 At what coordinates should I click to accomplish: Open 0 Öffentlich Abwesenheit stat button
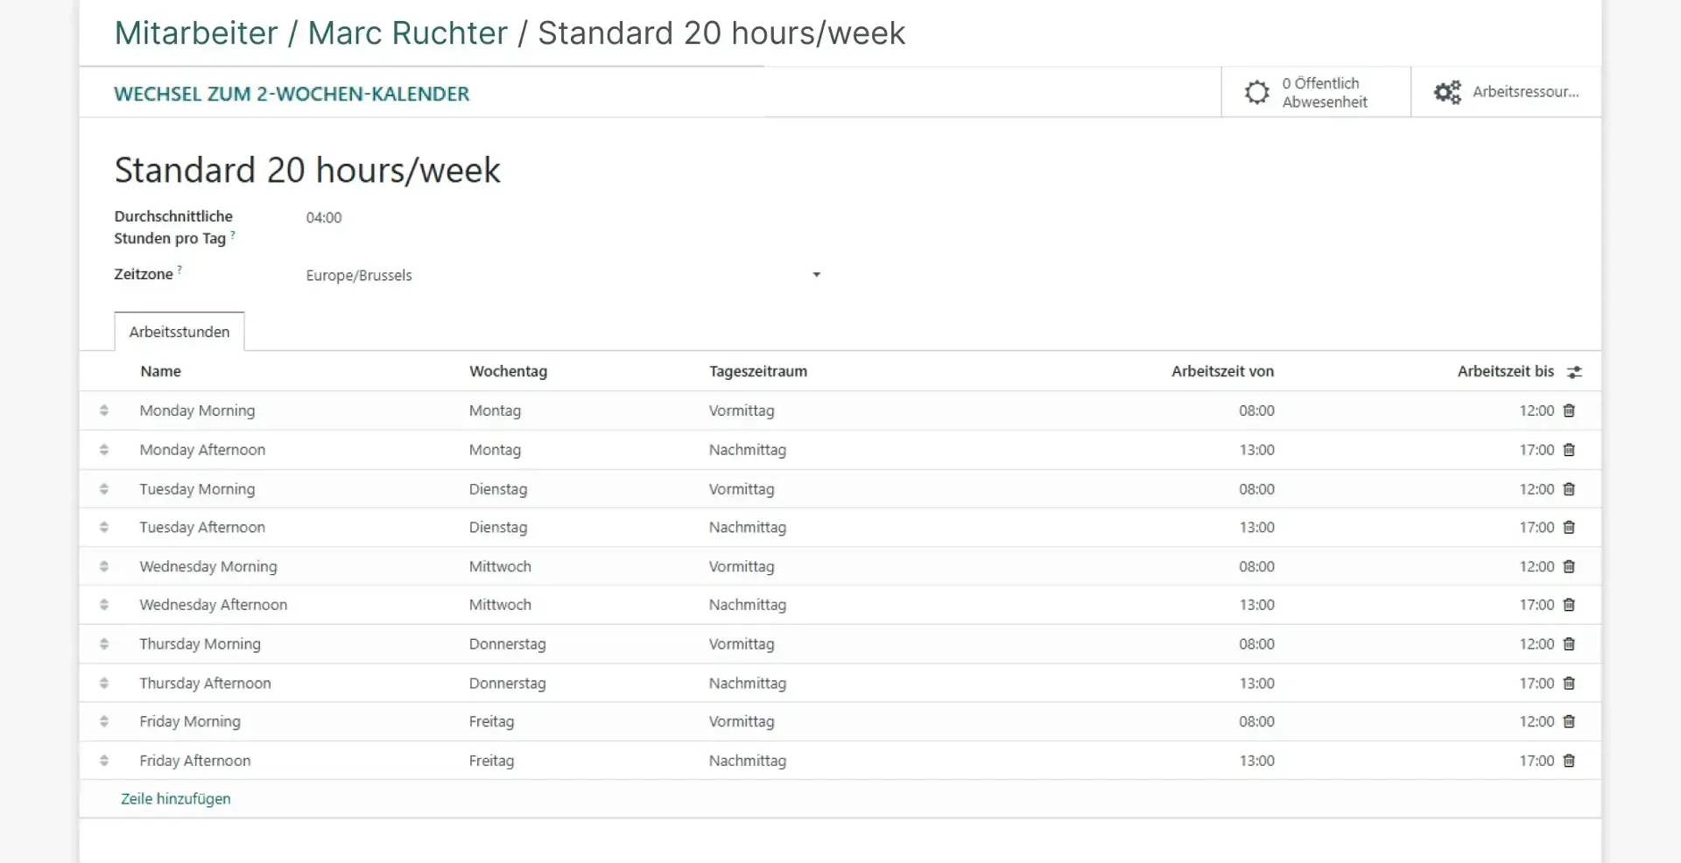[x=1316, y=92]
